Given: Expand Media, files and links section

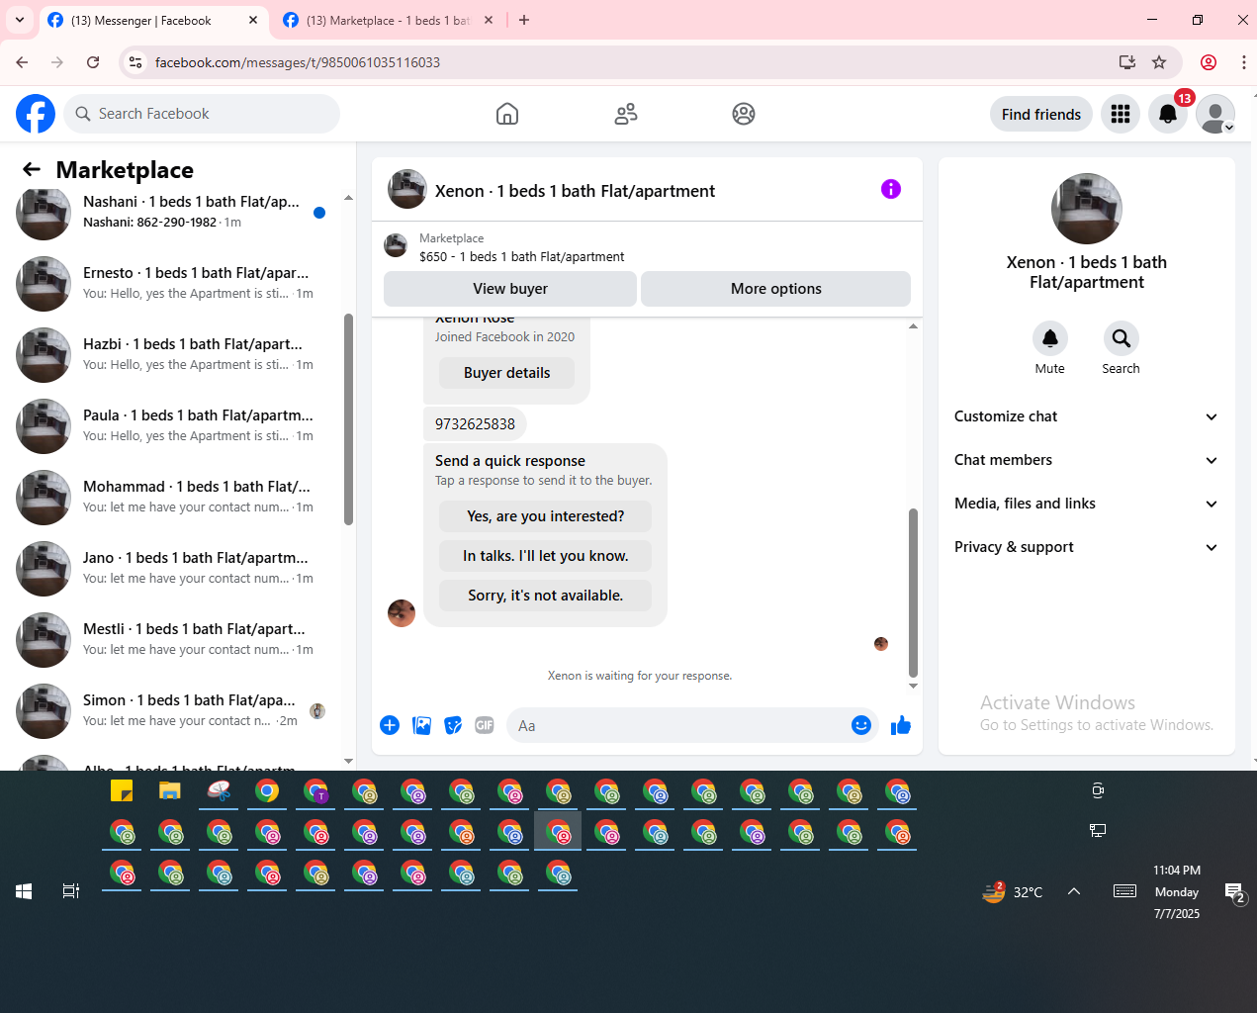Looking at the screenshot, I should click(1086, 504).
